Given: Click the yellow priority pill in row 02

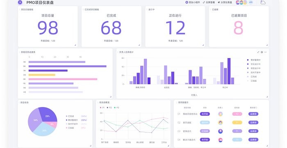Looking at the screenshot, I should [x=237, y=123].
